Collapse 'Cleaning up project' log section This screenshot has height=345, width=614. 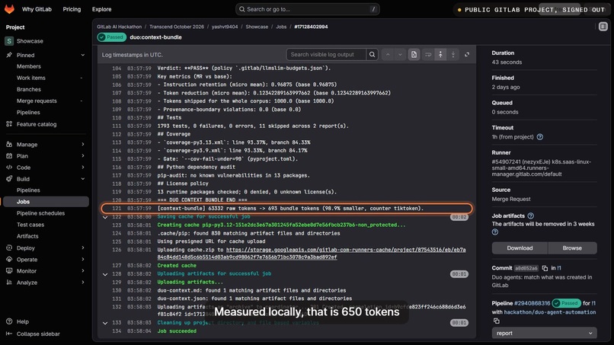(x=105, y=323)
